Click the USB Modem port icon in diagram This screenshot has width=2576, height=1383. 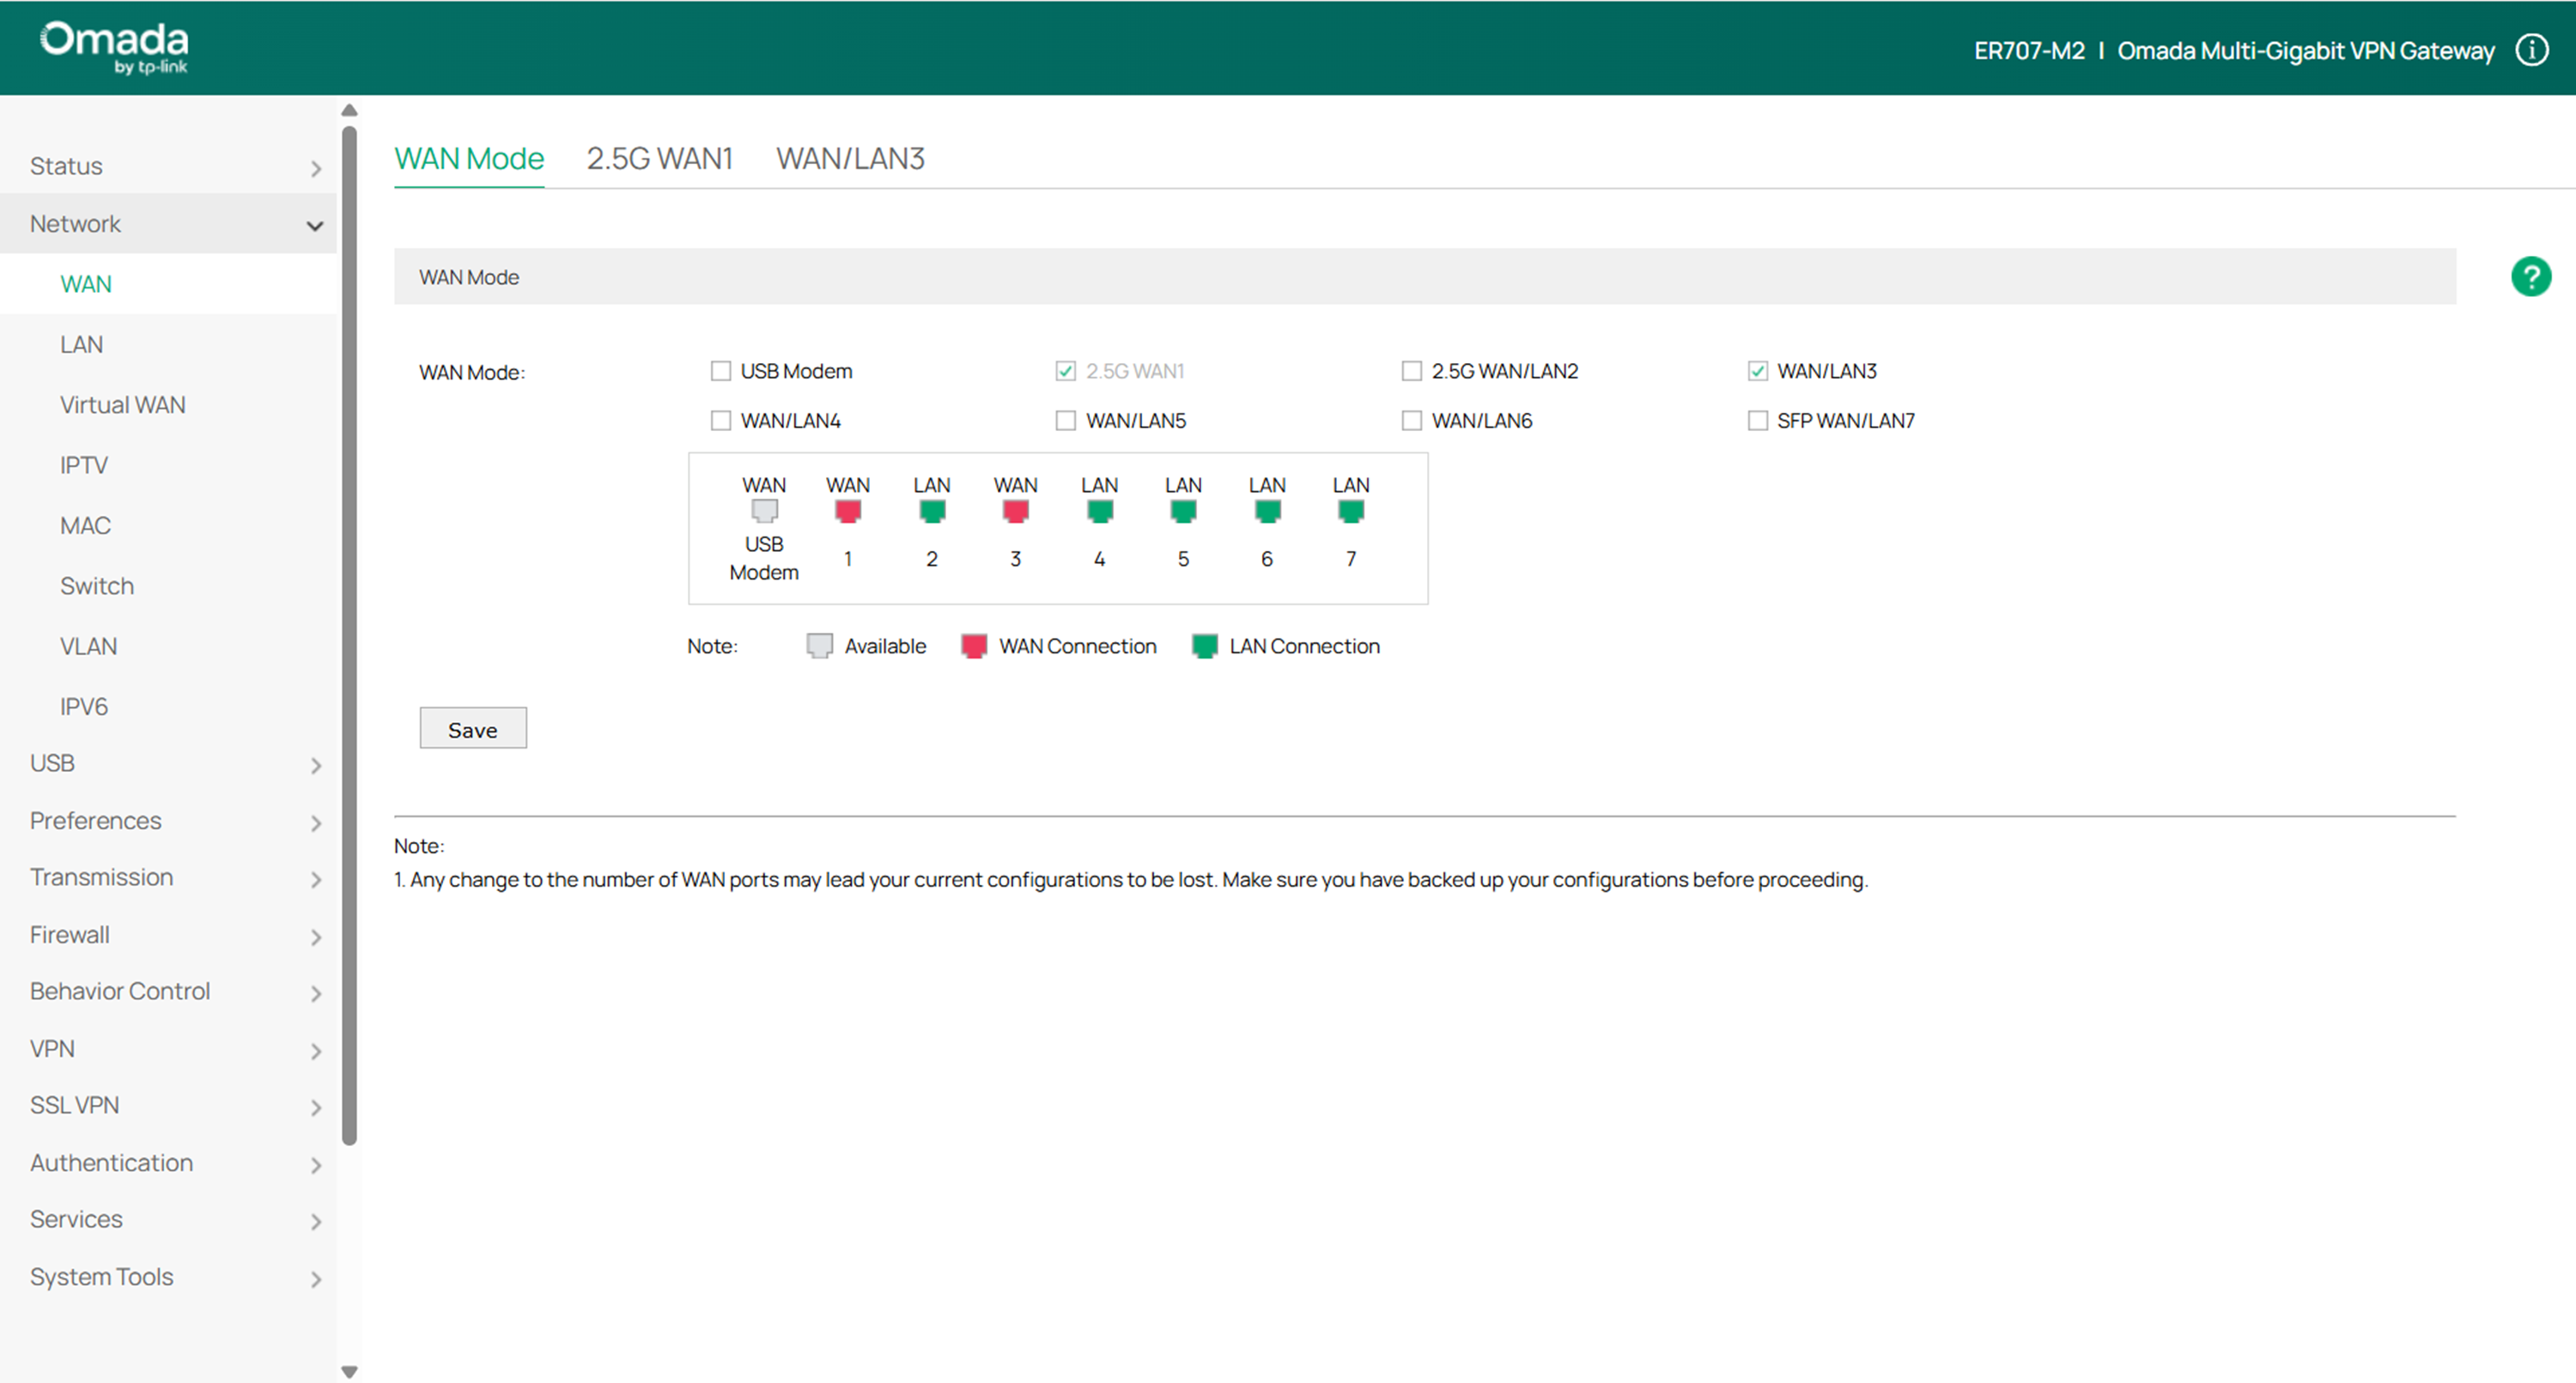point(764,512)
